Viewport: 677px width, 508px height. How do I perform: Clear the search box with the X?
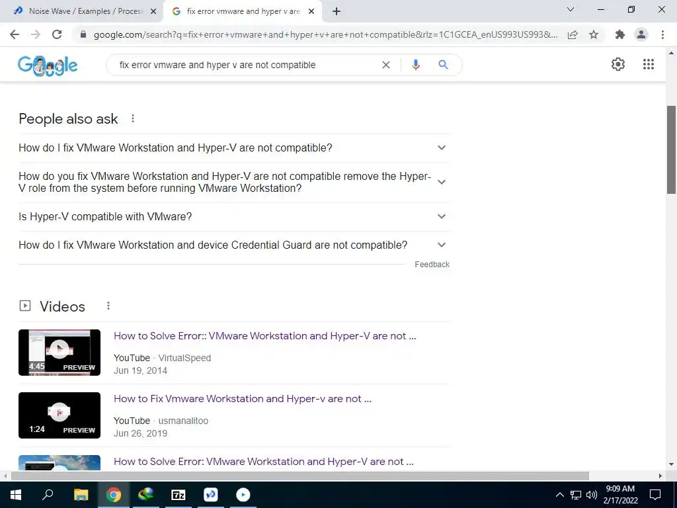click(x=386, y=65)
